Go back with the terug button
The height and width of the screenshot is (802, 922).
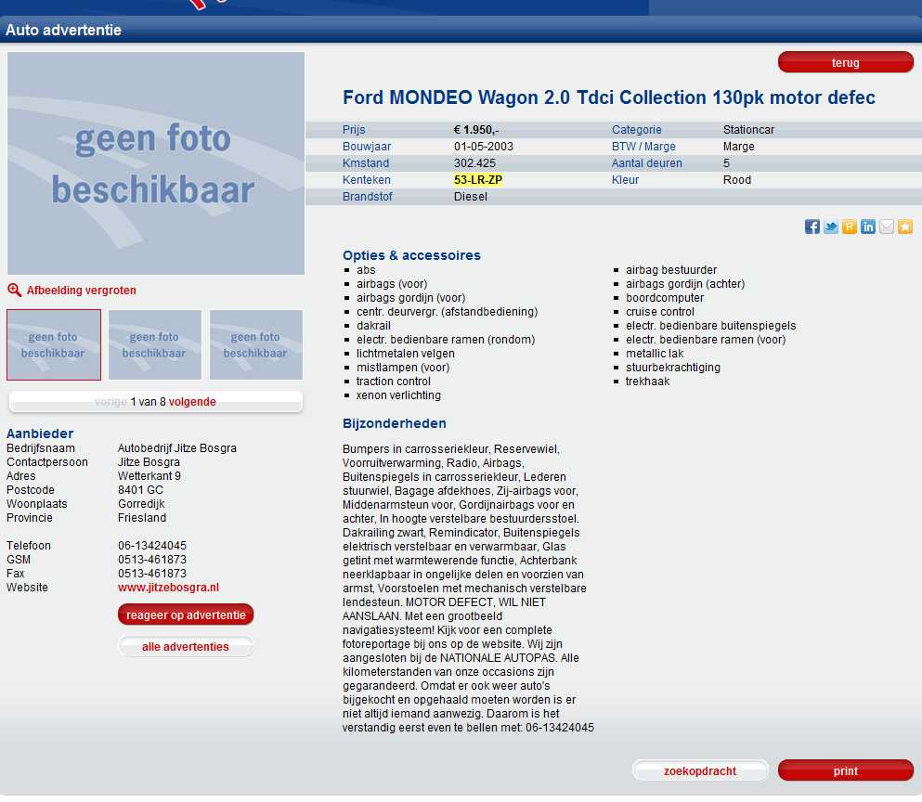(846, 62)
